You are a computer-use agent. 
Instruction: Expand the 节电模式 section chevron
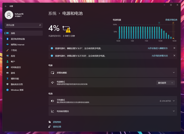pos(174,101)
